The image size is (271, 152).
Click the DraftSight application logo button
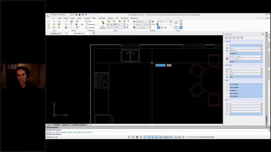pyautogui.click(x=48, y=16)
